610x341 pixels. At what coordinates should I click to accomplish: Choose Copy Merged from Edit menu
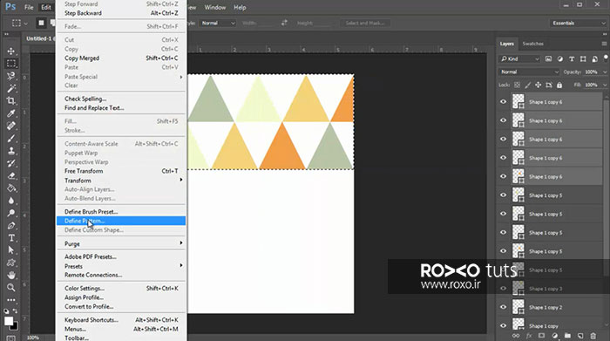point(121,58)
